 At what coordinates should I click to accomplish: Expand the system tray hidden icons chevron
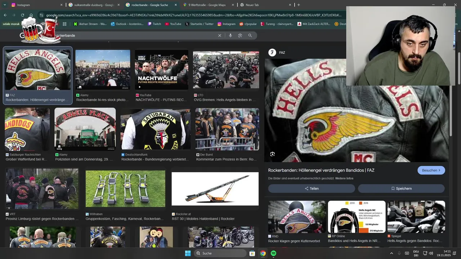point(391,253)
